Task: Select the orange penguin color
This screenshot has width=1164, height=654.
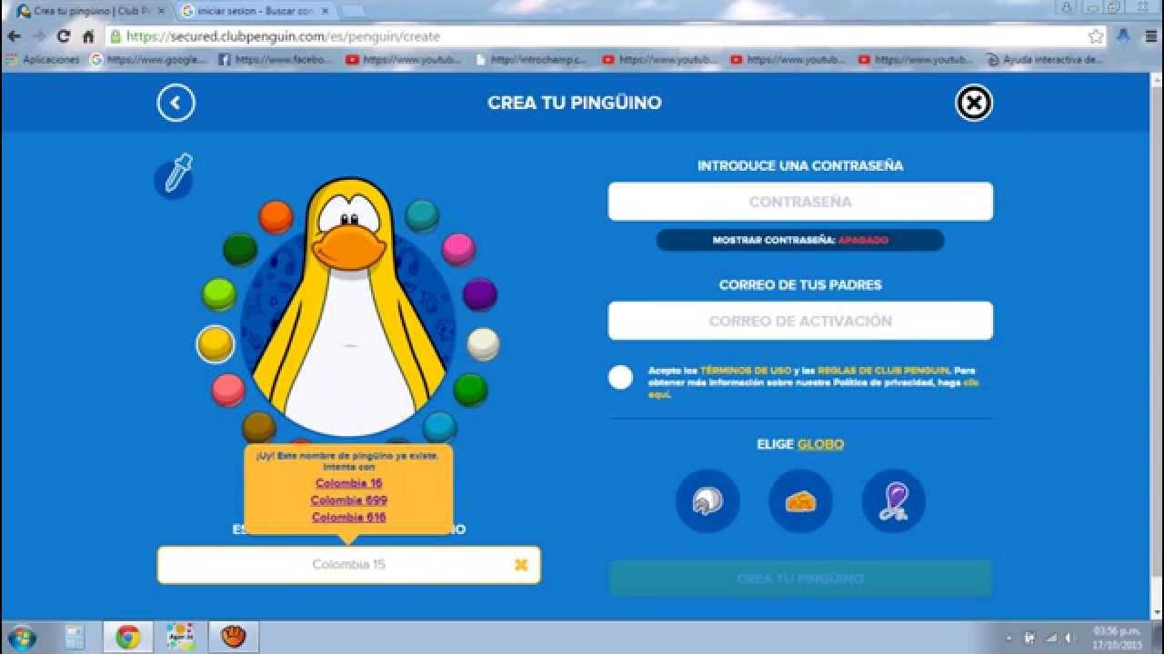Action: click(276, 217)
